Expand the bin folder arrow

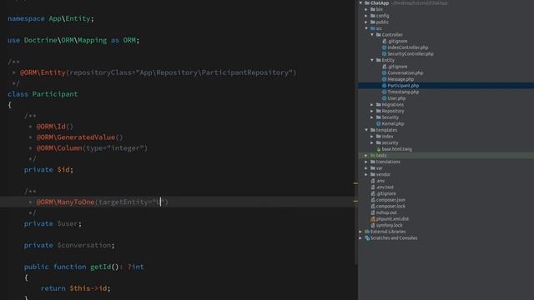coord(366,9)
